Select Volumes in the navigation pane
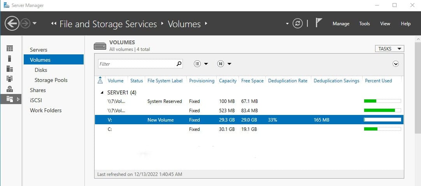The image size is (421, 186). [54, 59]
